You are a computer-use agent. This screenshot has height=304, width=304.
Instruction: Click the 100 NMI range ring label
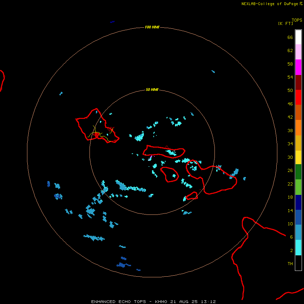tap(152, 27)
